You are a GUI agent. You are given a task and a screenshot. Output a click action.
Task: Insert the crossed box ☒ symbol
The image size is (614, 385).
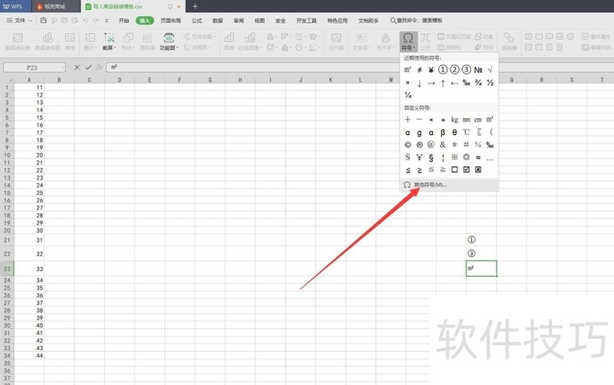pyautogui.click(x=478, y=169)
